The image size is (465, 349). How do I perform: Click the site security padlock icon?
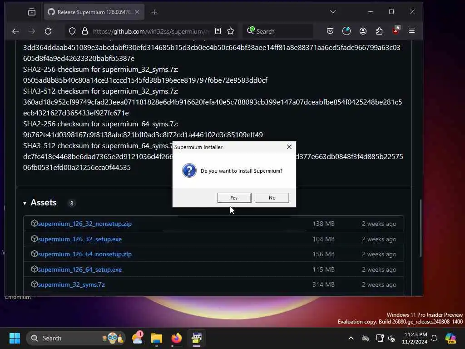[85, 31]
